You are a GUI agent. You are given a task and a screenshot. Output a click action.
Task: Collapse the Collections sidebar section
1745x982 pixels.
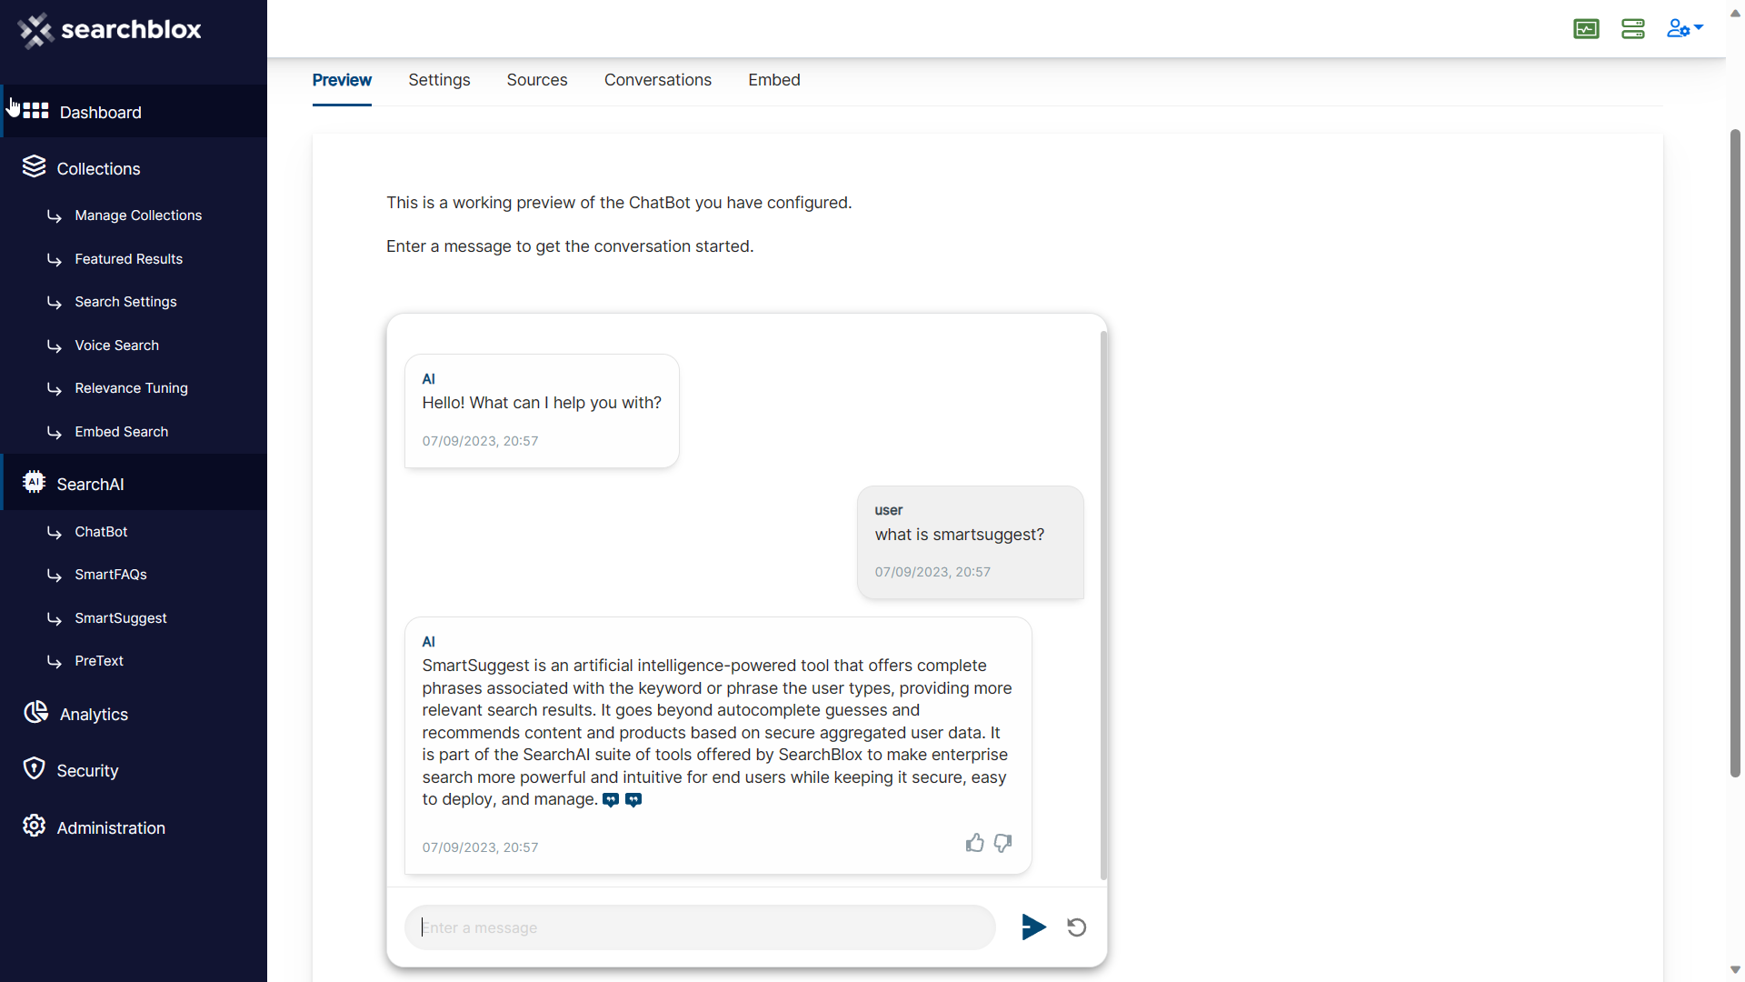pos(98,168)
